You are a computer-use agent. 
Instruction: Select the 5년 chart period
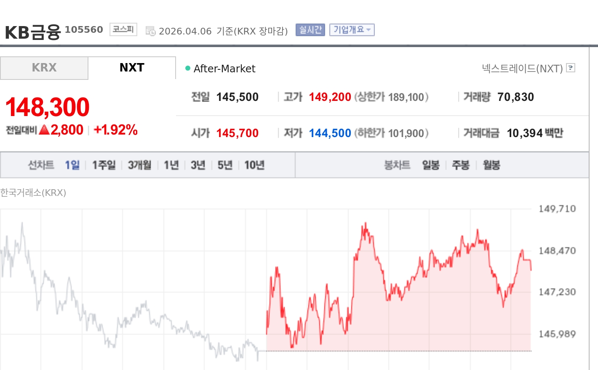(x=224, y=165)
